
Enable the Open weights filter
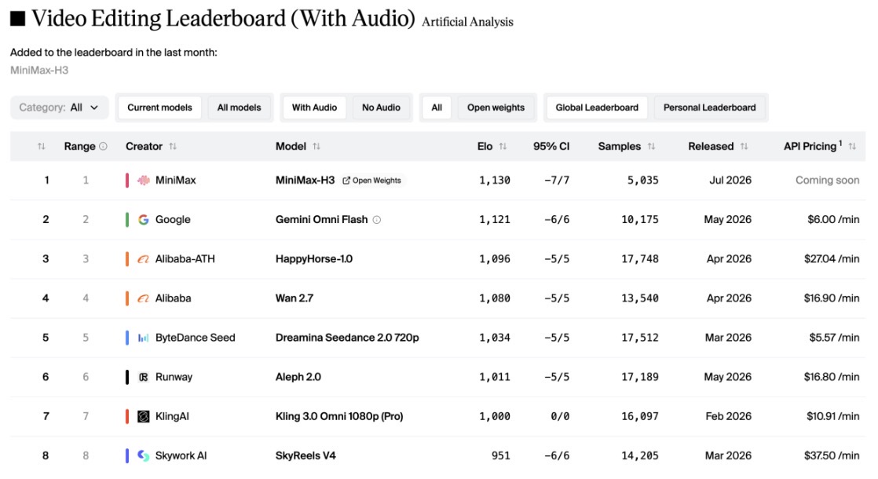[496, 108]
